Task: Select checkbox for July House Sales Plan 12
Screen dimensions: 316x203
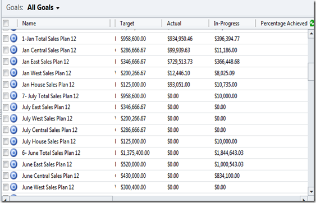Action: [6, 141]
